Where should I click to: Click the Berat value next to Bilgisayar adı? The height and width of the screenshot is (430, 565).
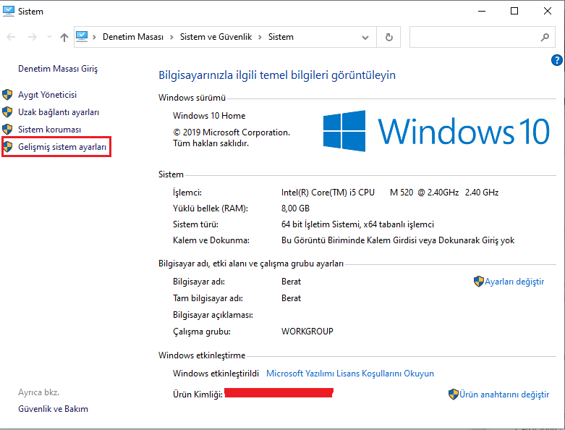pos(291,282)
